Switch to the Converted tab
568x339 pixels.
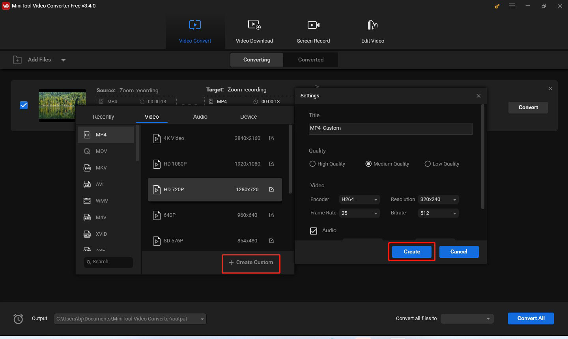311,60
